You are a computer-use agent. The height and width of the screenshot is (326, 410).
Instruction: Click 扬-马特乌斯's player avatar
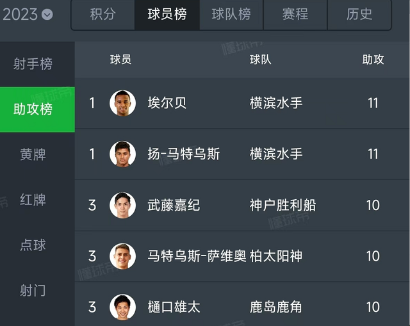coord(122,154)
